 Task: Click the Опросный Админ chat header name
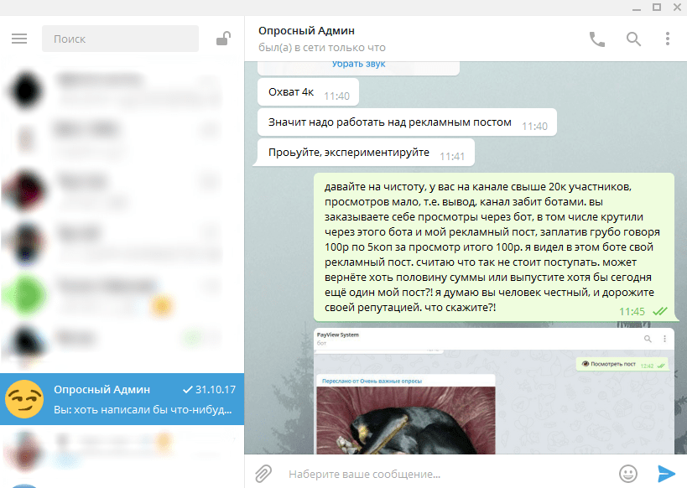tap(305, 31)
